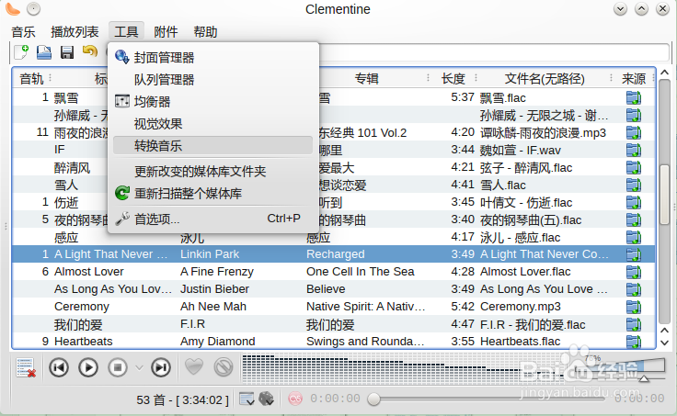This screenshot has width=677, height=416.
Task: Click the source icon for 谭咏麟-雨夜的浪漫.mp3 row
Action: 634,133
